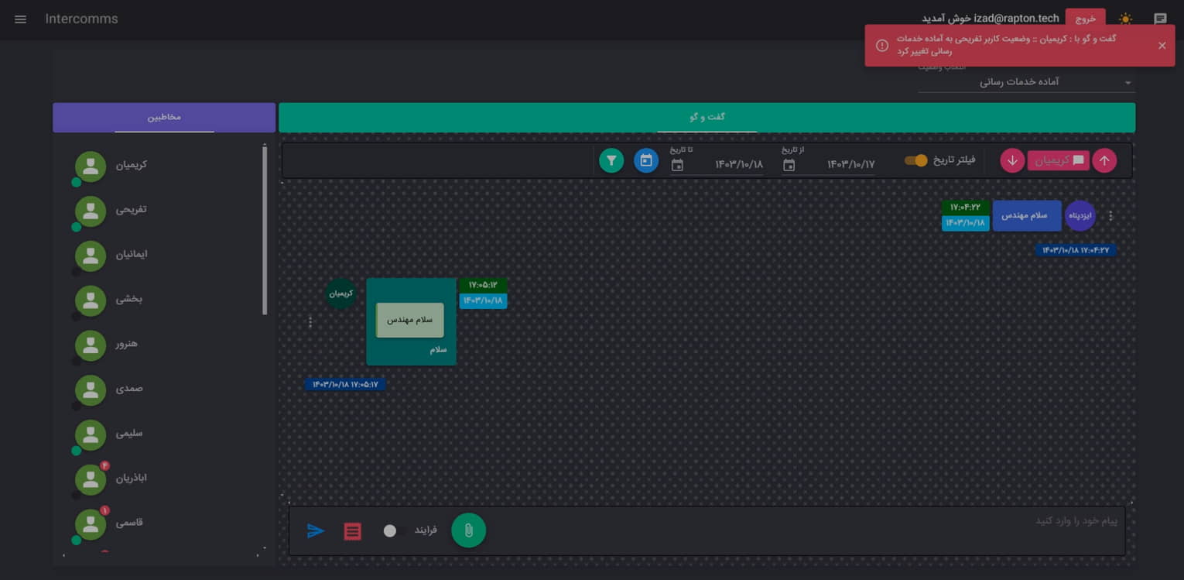This screenshot has width=1184, height=580.
Task: Dismiss the red notification alert
Action: coord(1162,46)
